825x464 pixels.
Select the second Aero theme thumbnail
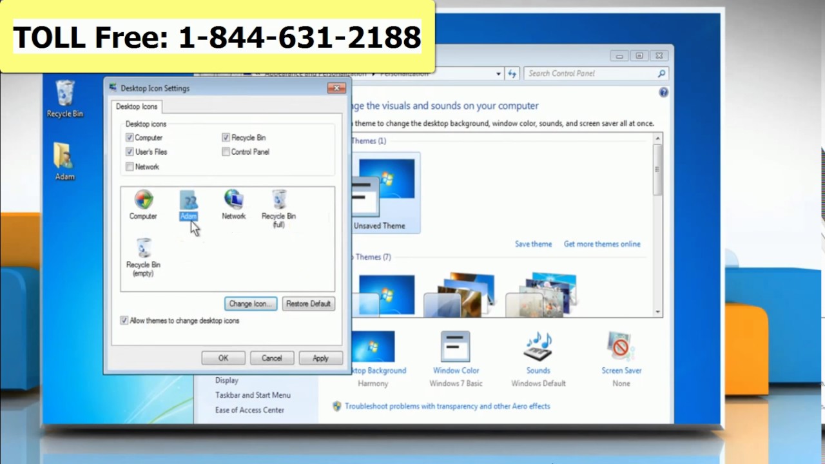459,295
